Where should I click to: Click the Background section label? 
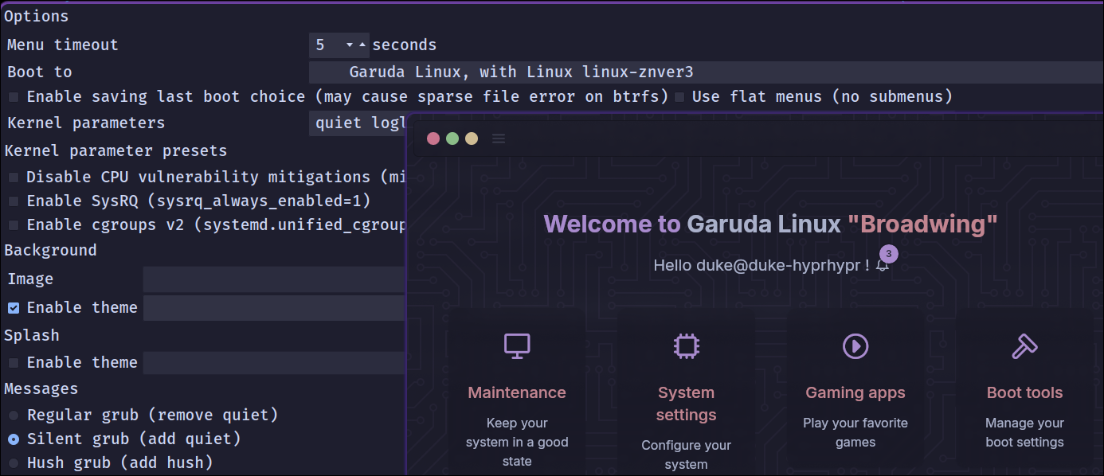(x=50, y=250)
